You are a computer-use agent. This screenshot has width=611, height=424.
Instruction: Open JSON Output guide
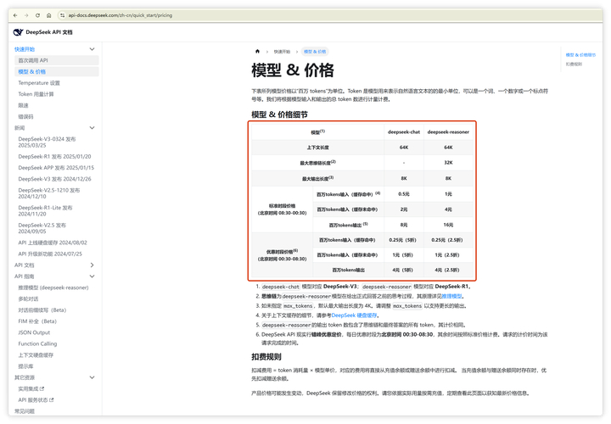tap(34, 332)
